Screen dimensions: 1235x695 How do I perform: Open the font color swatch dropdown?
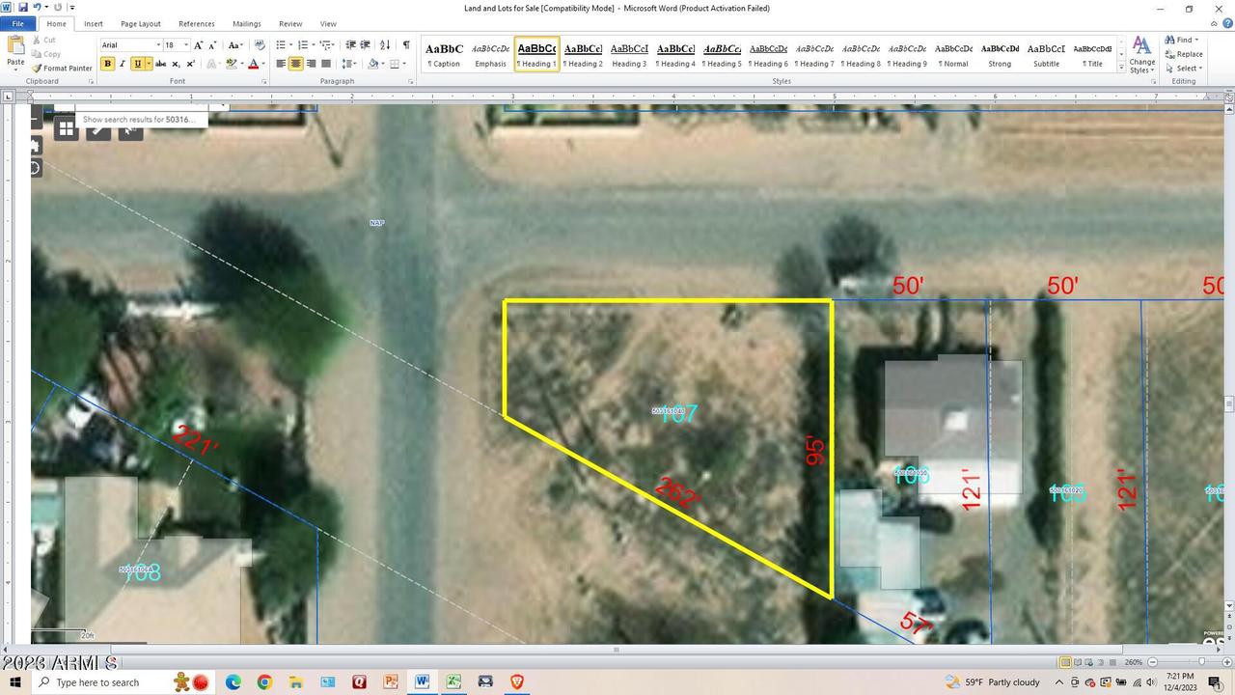point(262,64)
